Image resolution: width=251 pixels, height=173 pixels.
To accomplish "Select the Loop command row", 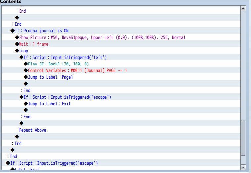I will (121, 51).
